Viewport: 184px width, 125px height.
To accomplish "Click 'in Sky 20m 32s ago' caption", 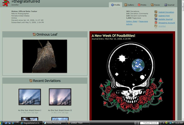I will [x=29, y=112].
